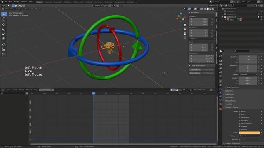Expand the Motion Paths panel
The height and width of the screenshot is (148, 264).
click(230, 101)
